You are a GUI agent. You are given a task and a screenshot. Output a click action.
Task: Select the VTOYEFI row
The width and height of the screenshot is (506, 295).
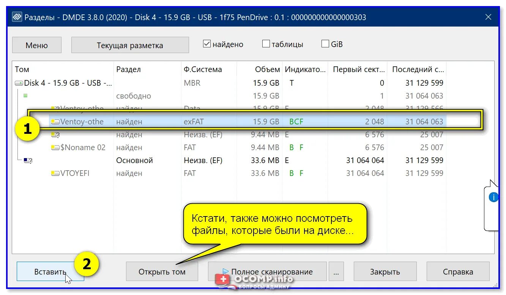tap(229, 173)
